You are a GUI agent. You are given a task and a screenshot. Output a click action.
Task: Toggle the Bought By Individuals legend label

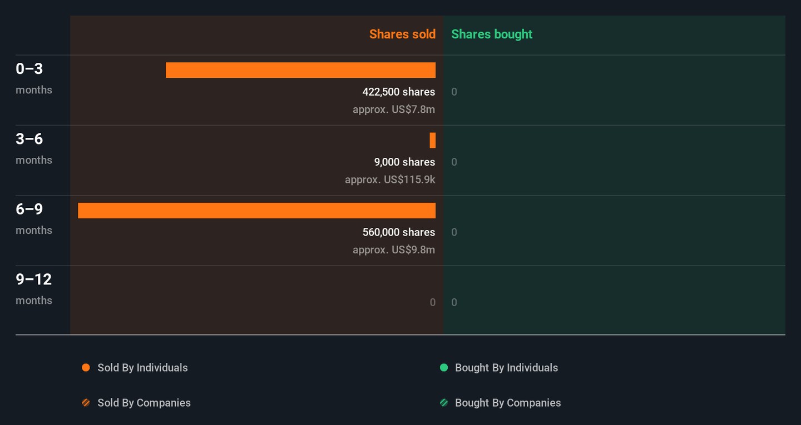(x=506, y=368)
